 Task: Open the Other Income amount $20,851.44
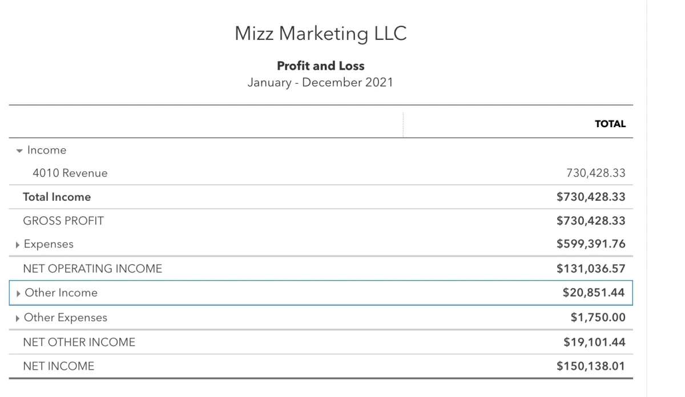593,293
